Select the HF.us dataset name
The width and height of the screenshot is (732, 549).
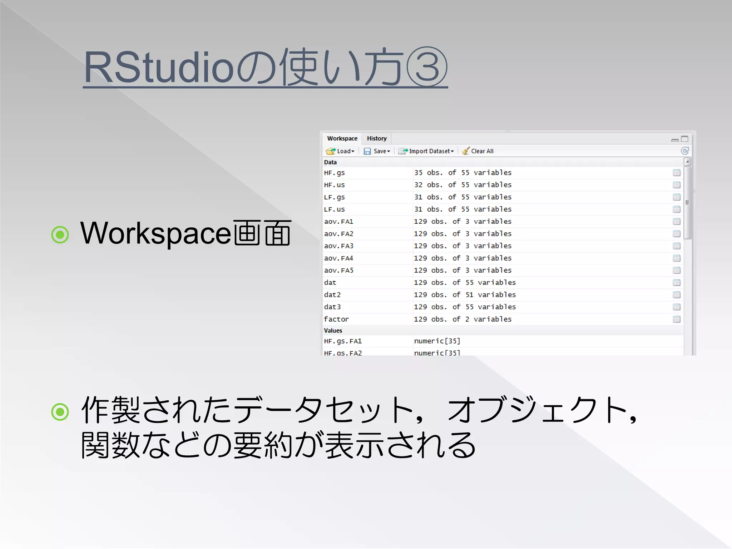(x=334, y=185)
